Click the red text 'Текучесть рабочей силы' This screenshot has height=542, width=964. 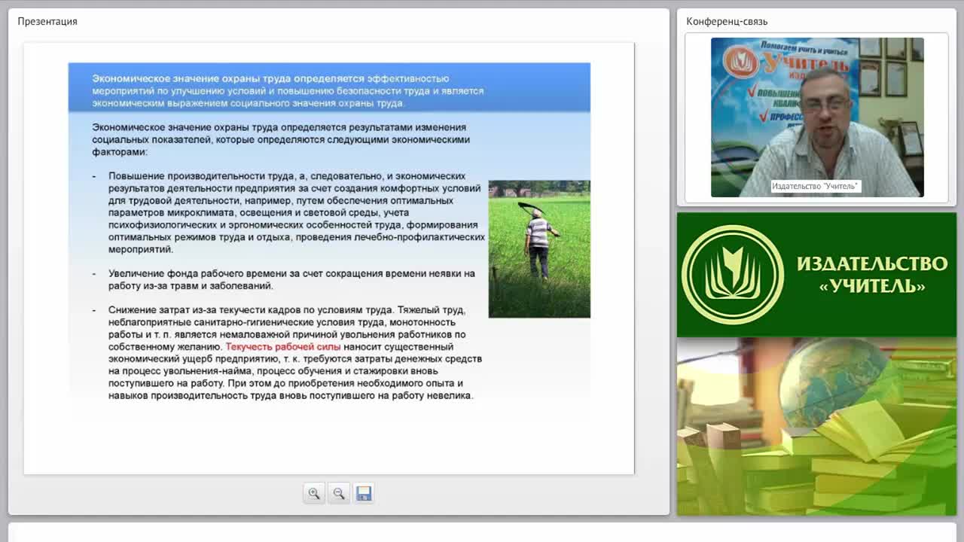pos(283,347)
